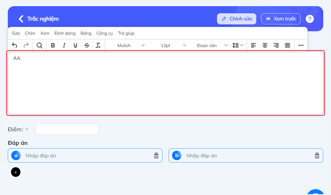Add a new answer with plus button
Image resolution: width=331 pixels, height=195 pixels.
click(x=16, y=172)
